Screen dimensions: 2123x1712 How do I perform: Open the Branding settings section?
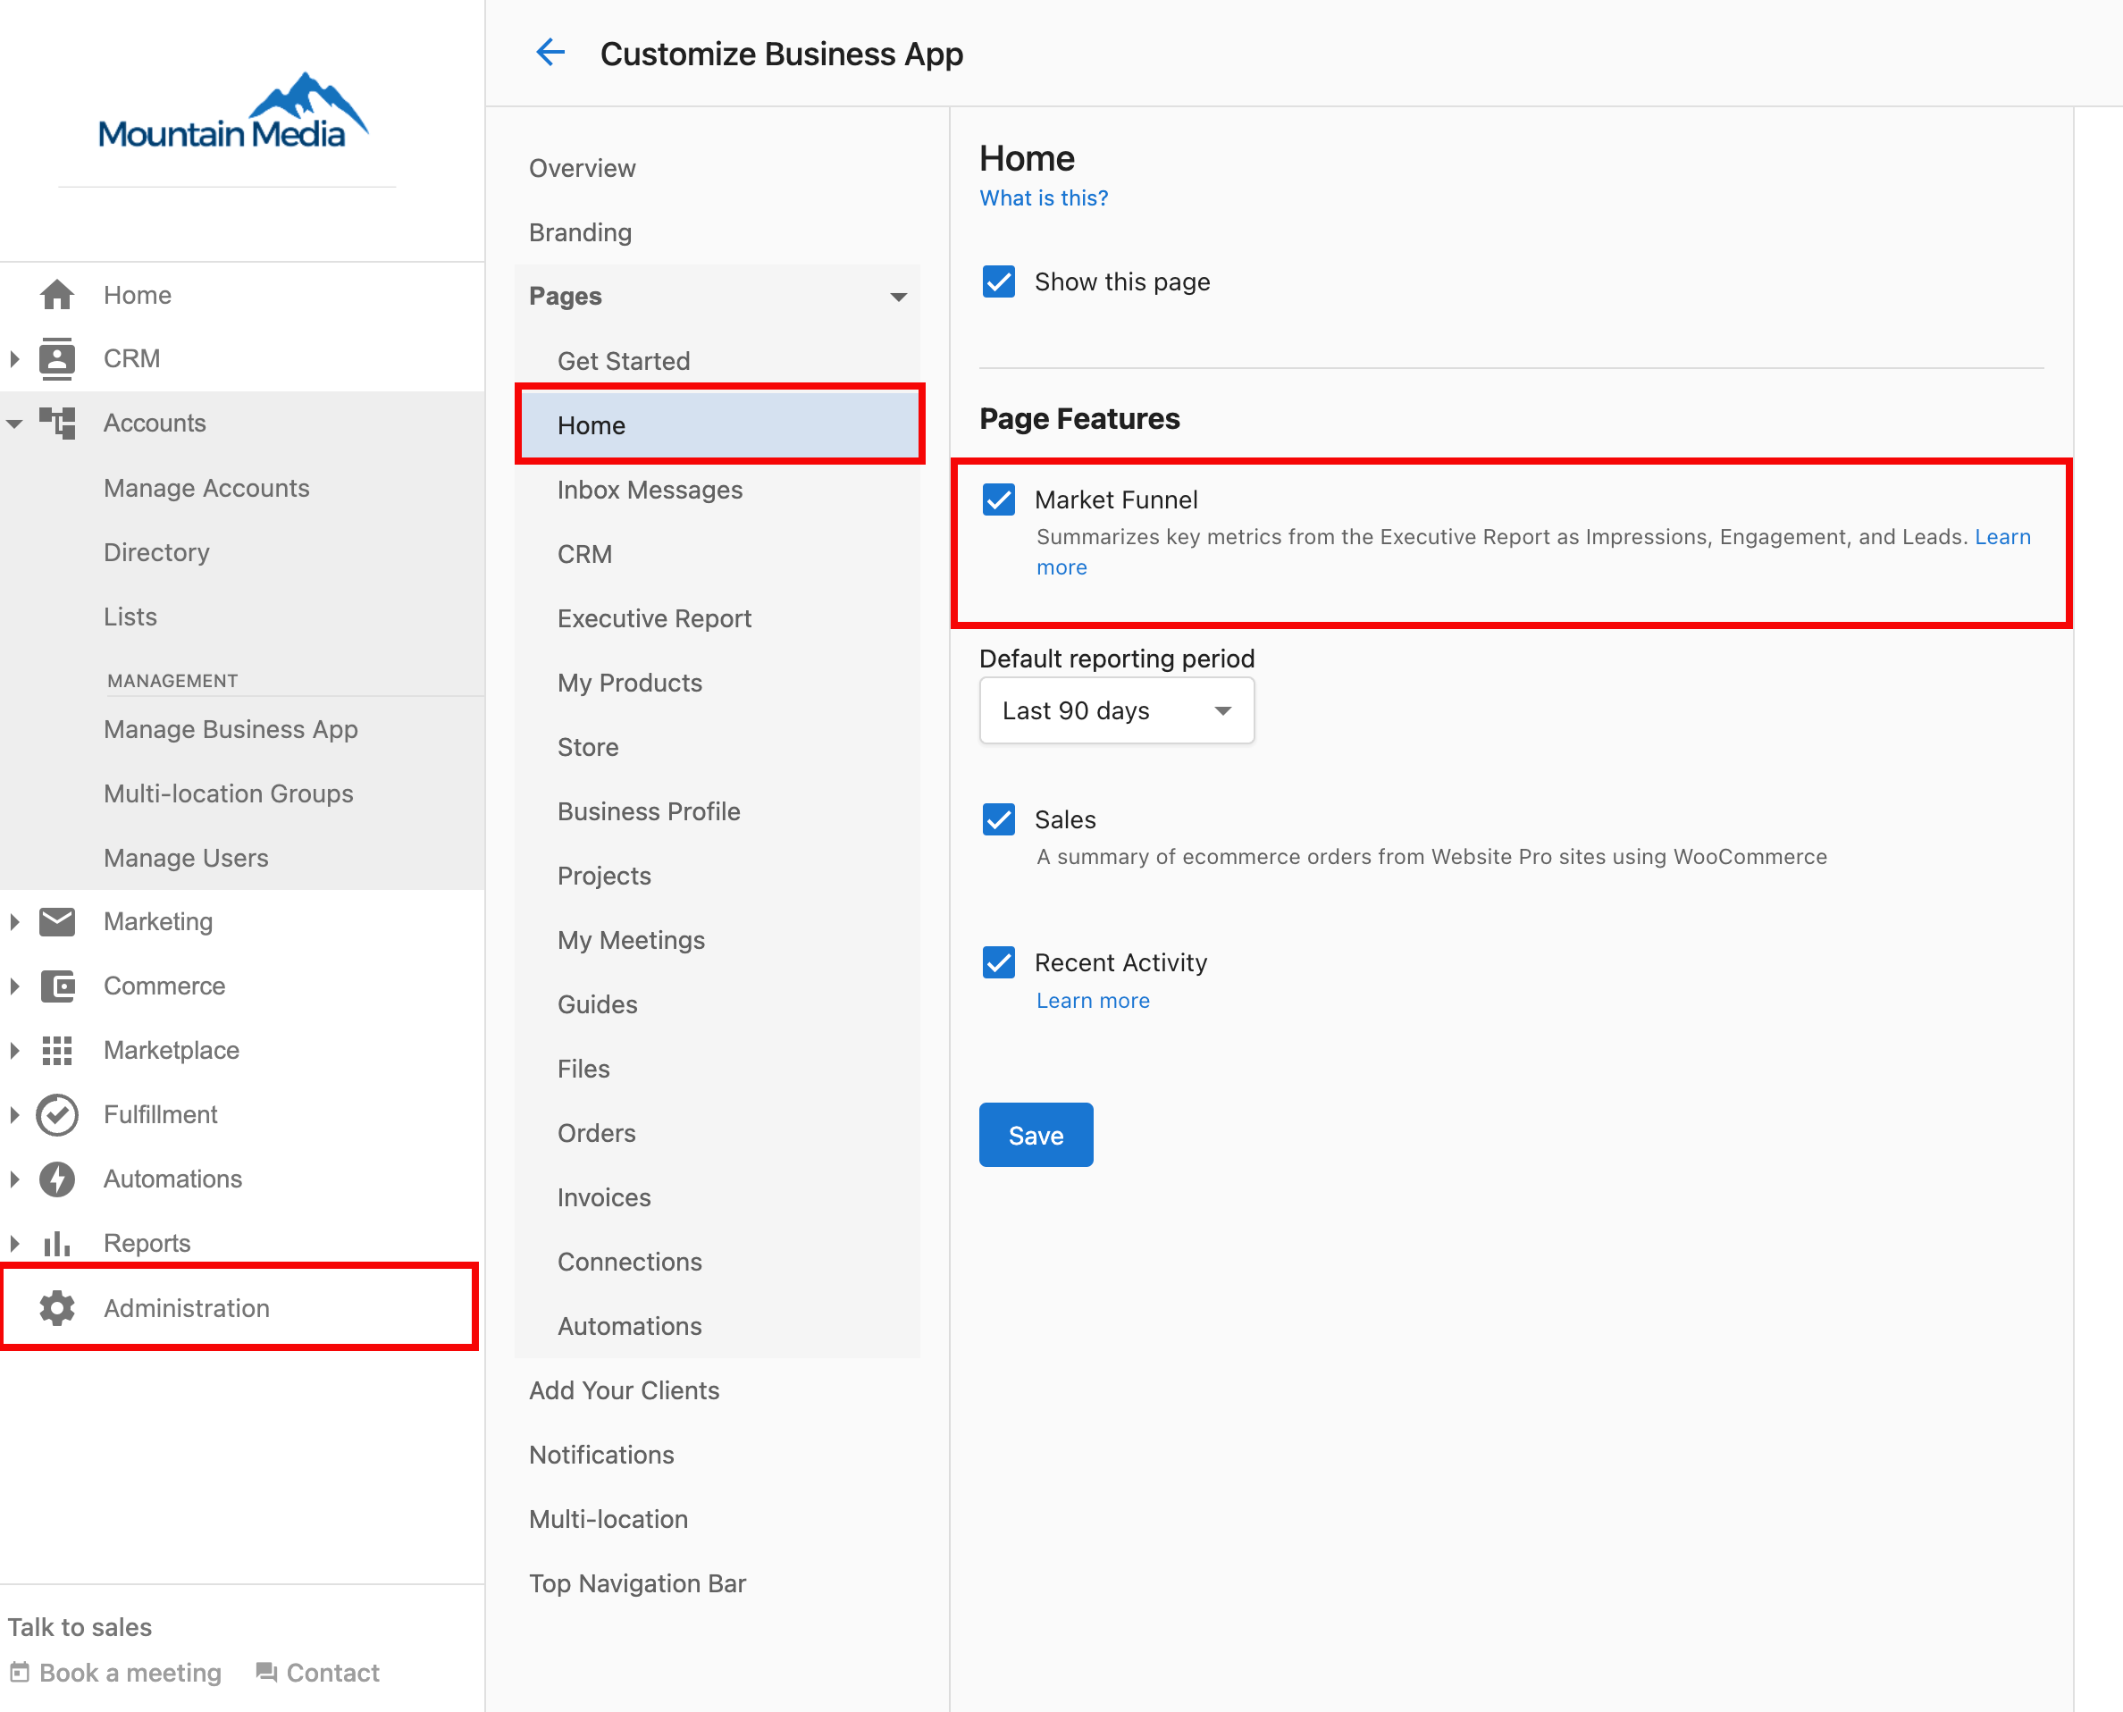click(x=580, y=232)
